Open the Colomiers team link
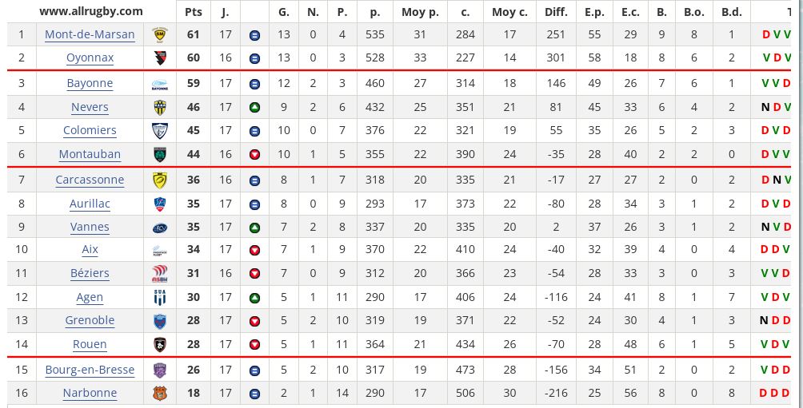803x408 pixels. click(x=90, y=130)
